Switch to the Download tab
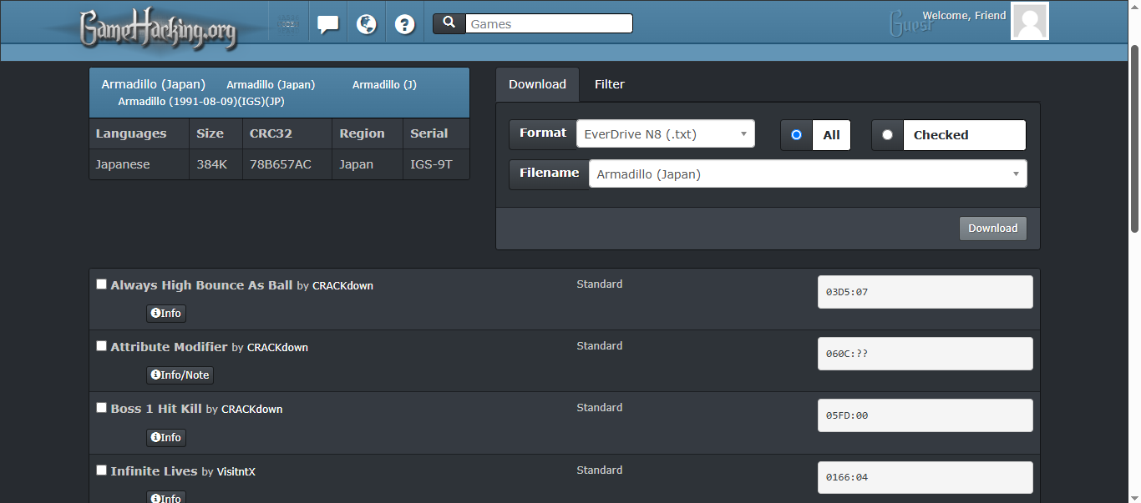 pyautogui.click(x=537, y=84)
